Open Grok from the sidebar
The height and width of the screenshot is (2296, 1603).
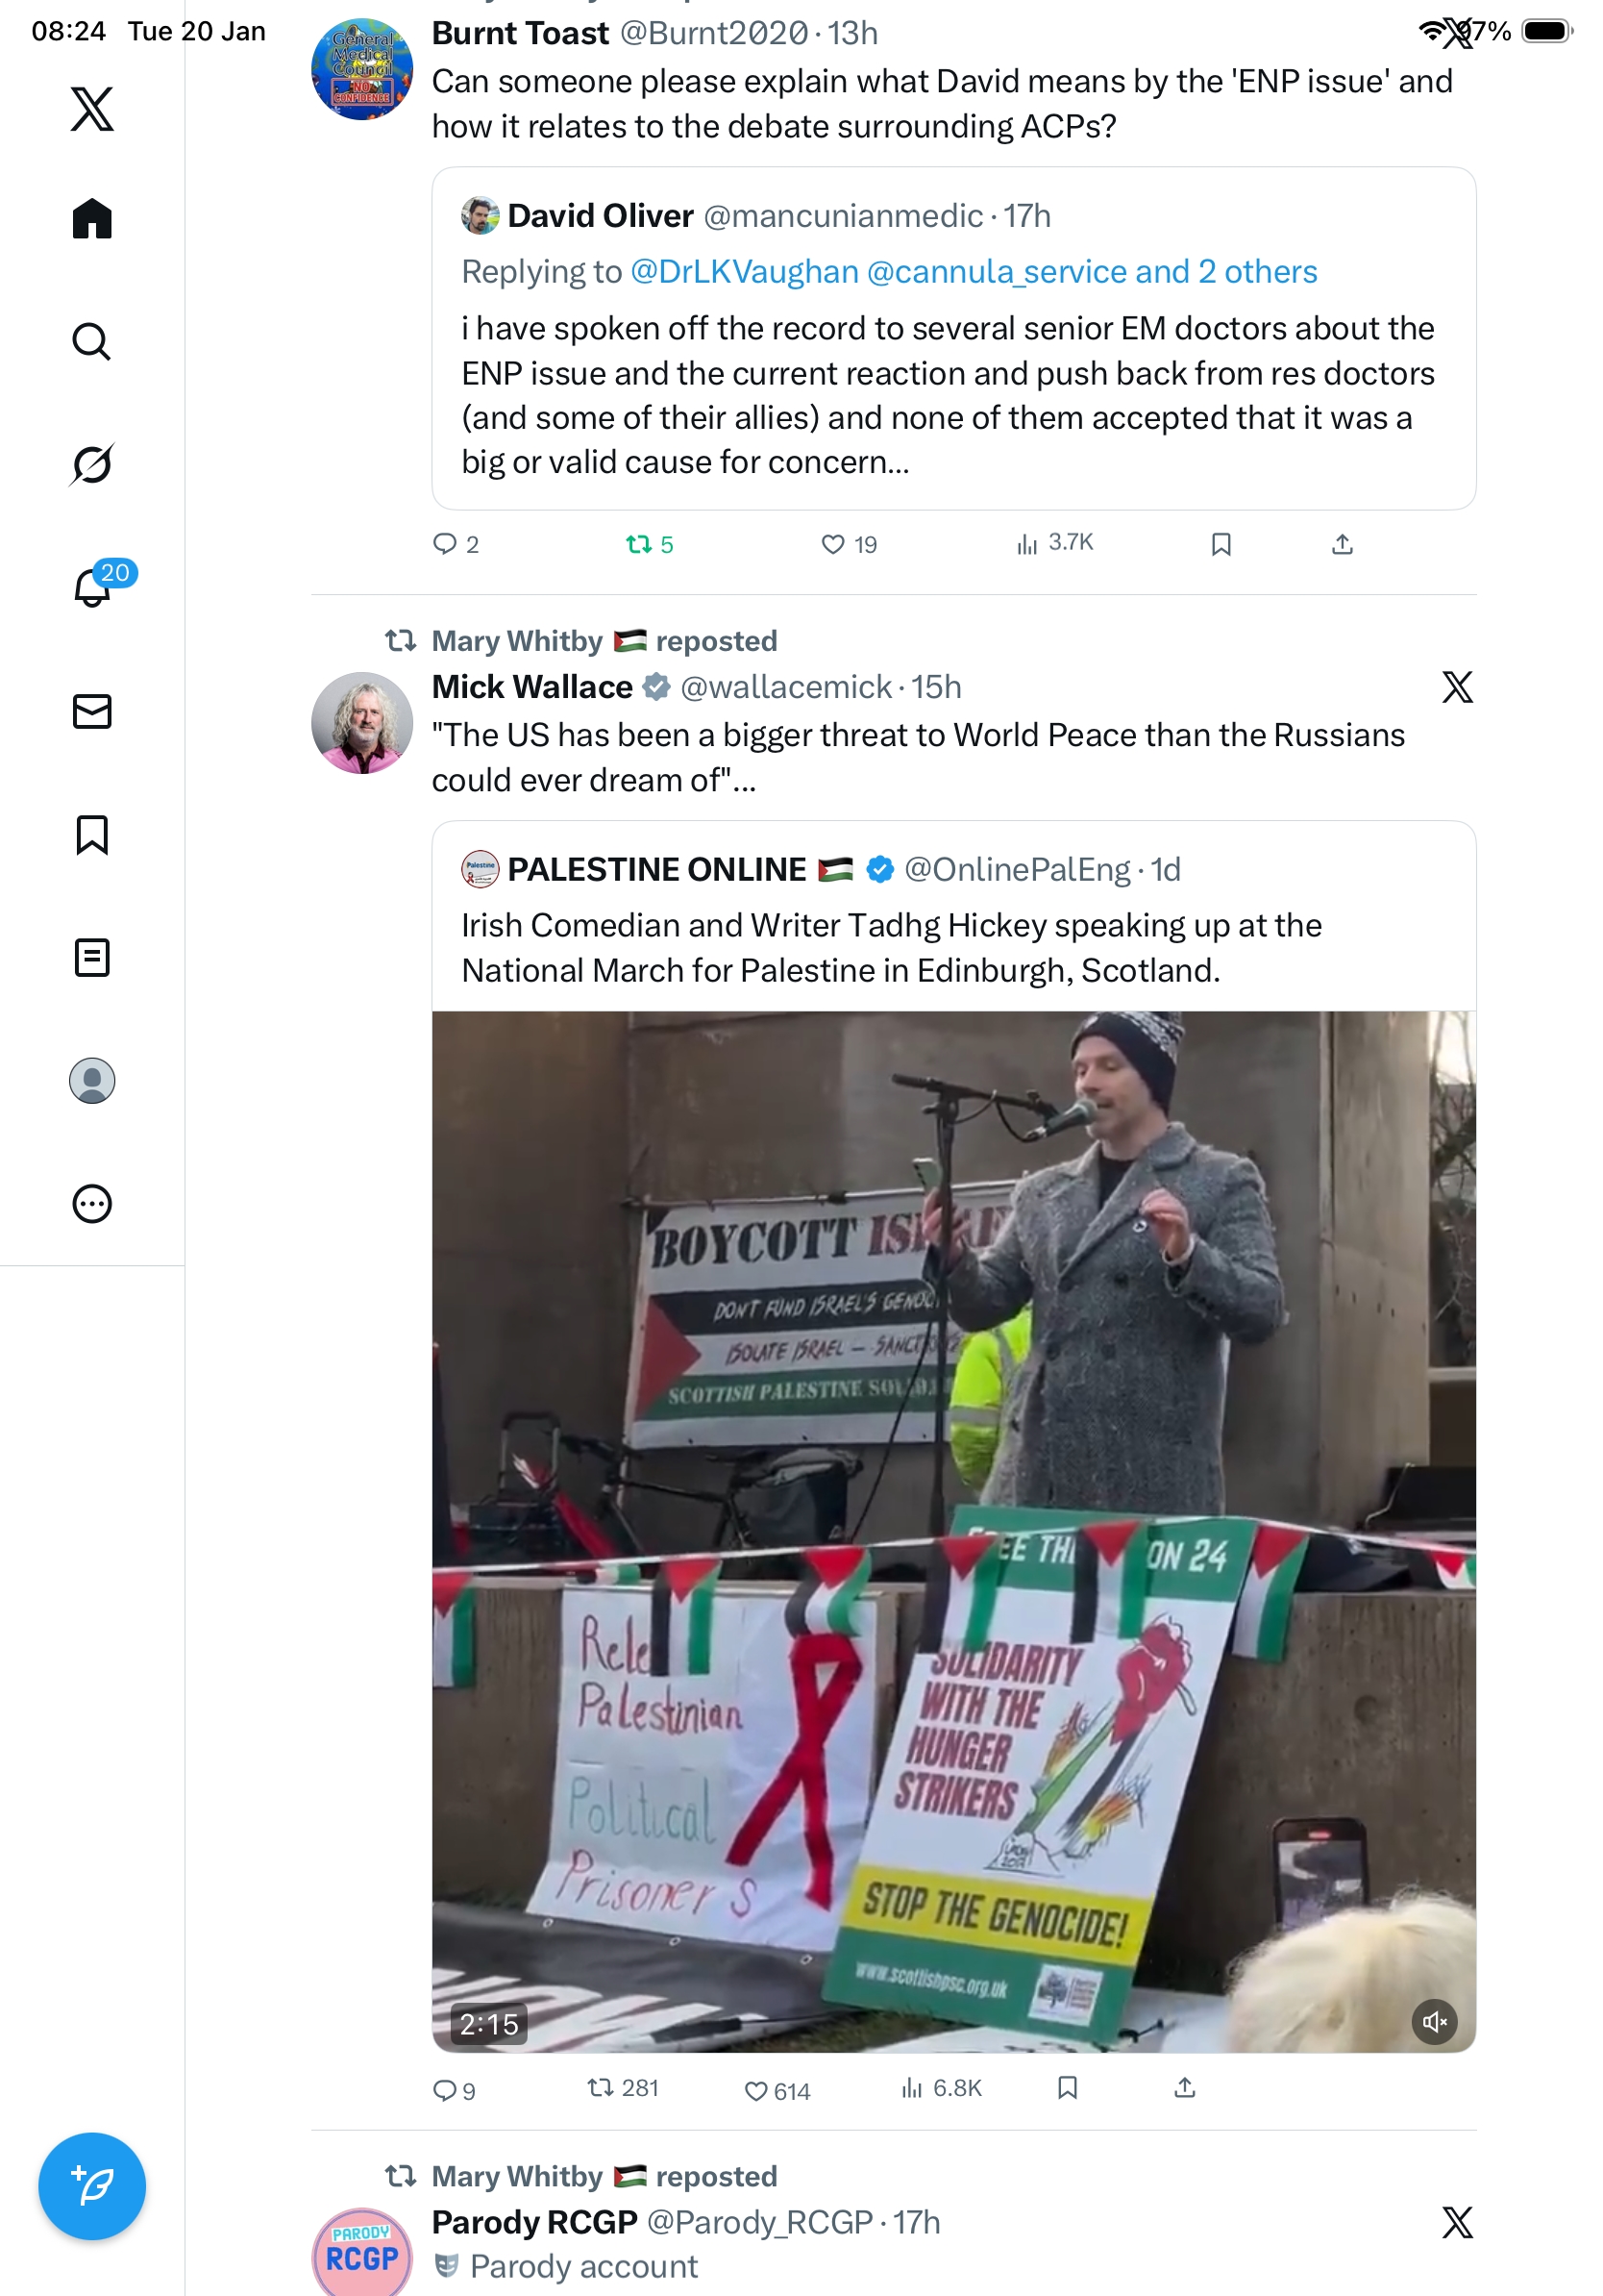click(x=92, y=464)
